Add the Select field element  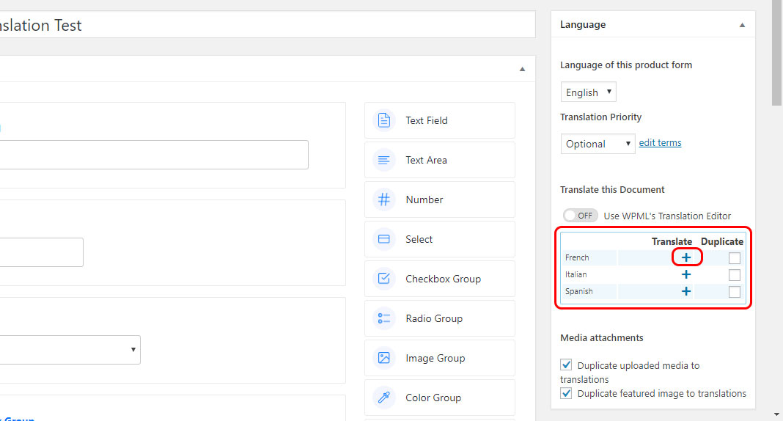point(439,239)
